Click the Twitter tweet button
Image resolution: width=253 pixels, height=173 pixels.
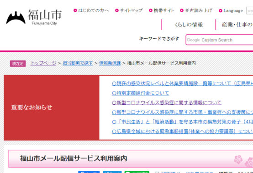pyautogui.click(x=112, y=172)
